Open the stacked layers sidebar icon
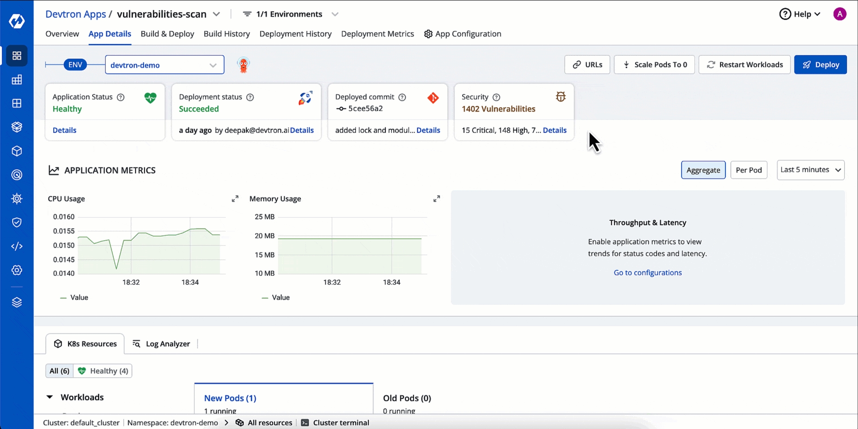The height and width of the screenshot is (429, 858). [x=17, y=302]
